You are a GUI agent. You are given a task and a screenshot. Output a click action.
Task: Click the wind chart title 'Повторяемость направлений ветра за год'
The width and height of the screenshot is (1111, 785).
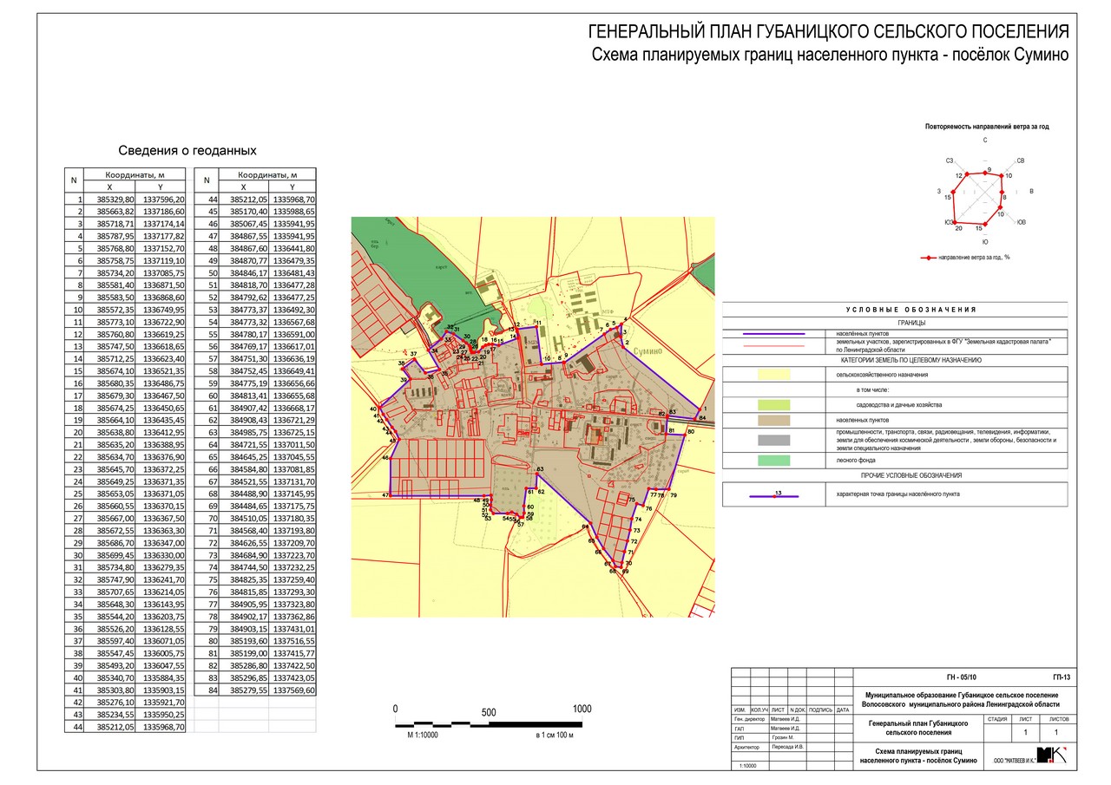987,127
